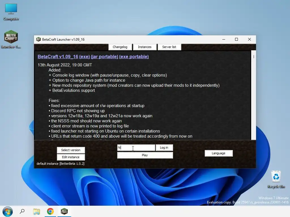Open Google Chrome from the taskbar
Viewport: 290px width, 217px height.
point(50,211)
